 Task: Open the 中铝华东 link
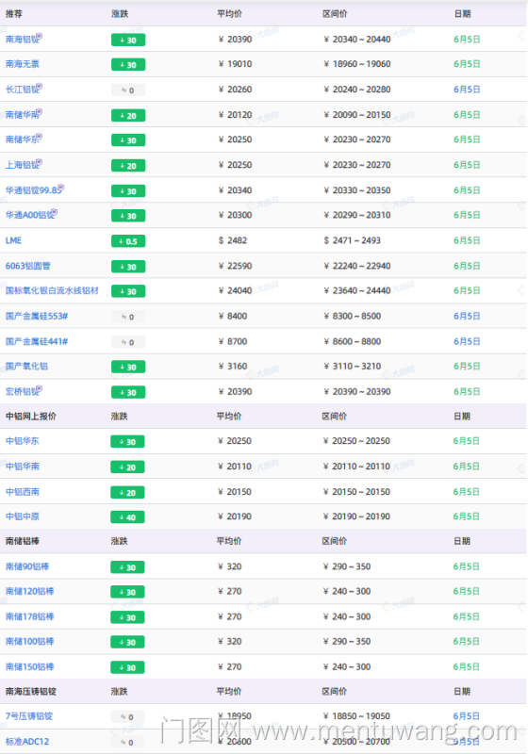pyautogui.click(x=22, y=441)
